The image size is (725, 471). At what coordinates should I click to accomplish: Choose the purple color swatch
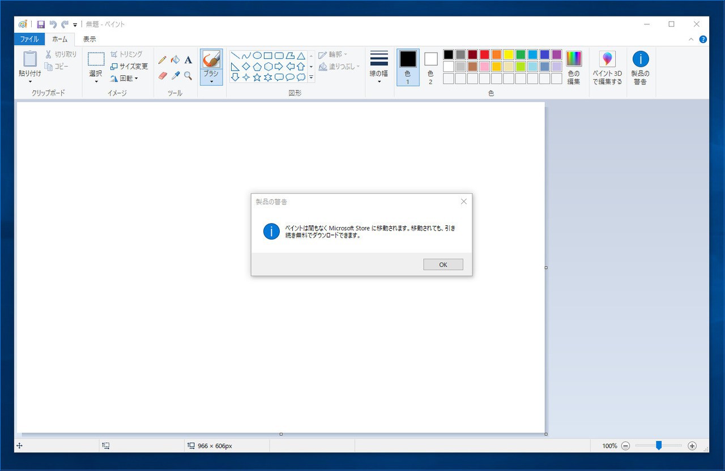557,54
